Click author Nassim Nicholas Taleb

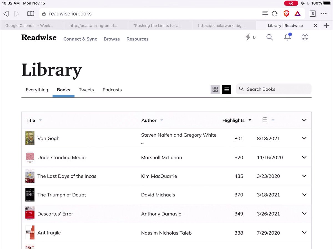pos(166,233)
